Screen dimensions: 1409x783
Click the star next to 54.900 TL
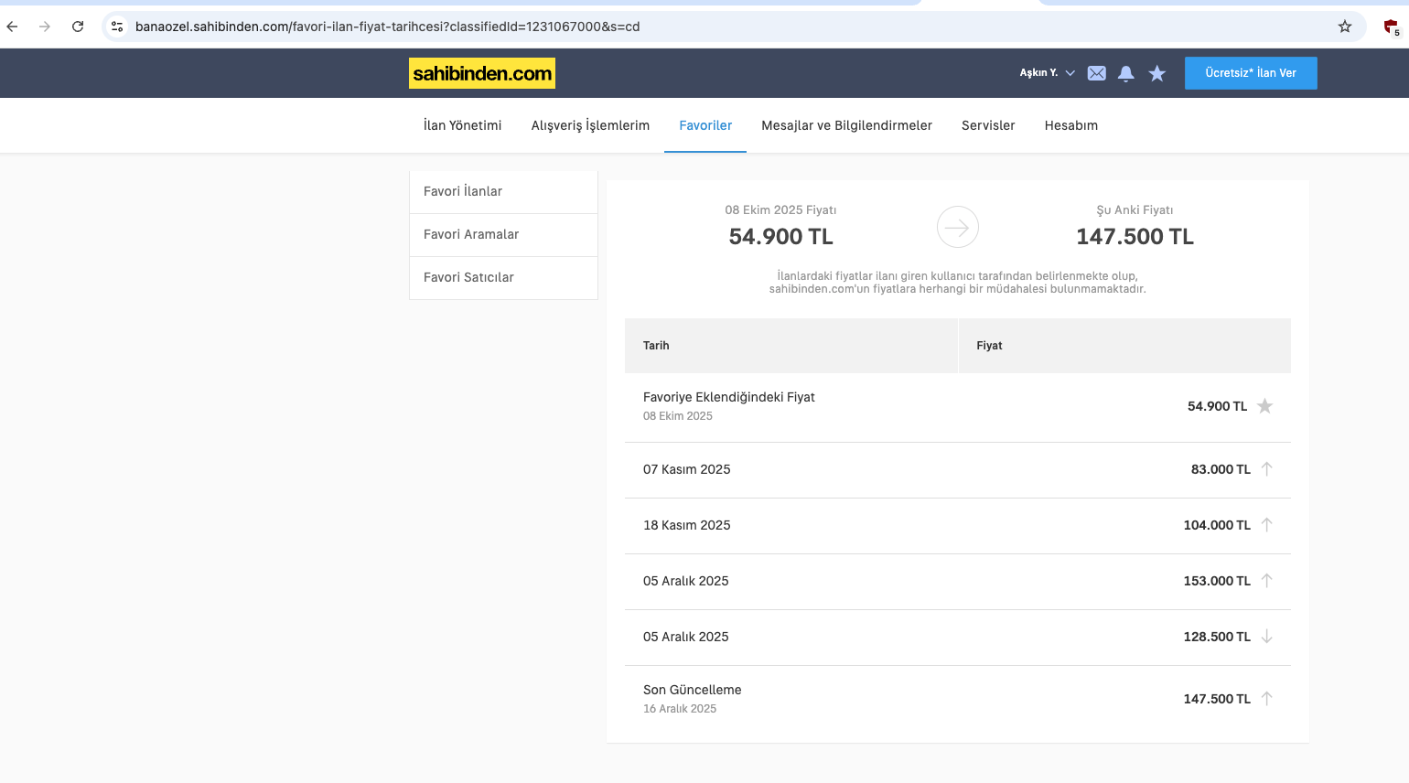[1264, 406]
